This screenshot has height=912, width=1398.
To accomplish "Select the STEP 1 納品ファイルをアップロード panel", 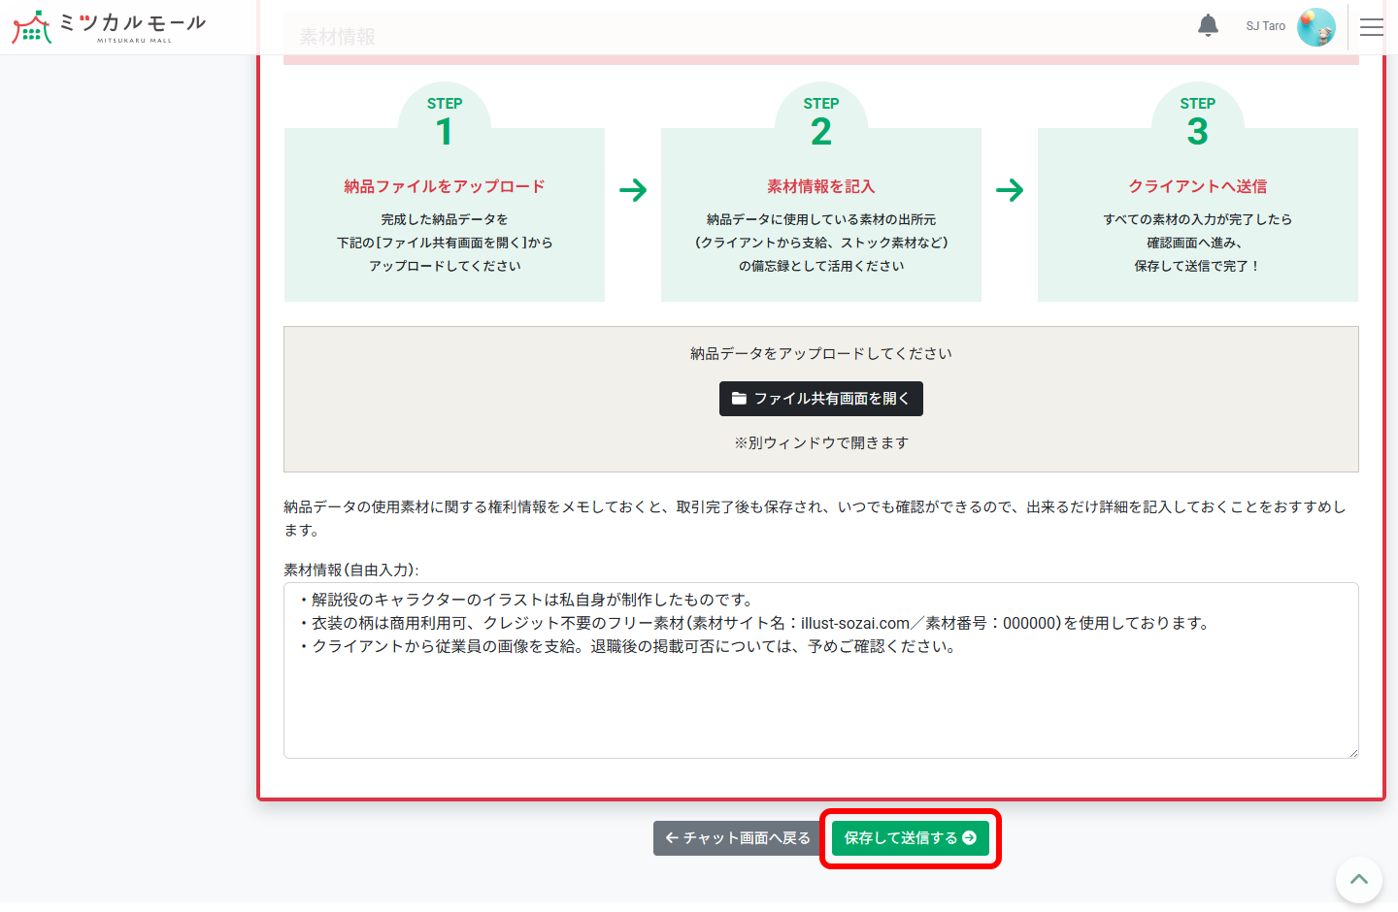I will tap(444, 213).
